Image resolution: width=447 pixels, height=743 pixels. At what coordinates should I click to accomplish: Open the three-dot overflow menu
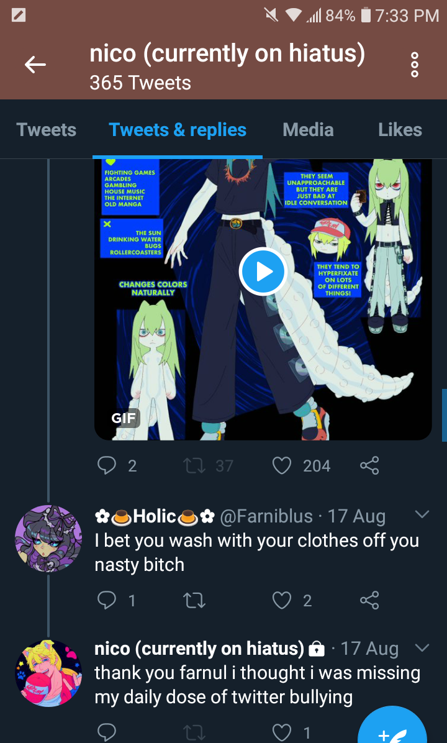[x=414, y=65]
